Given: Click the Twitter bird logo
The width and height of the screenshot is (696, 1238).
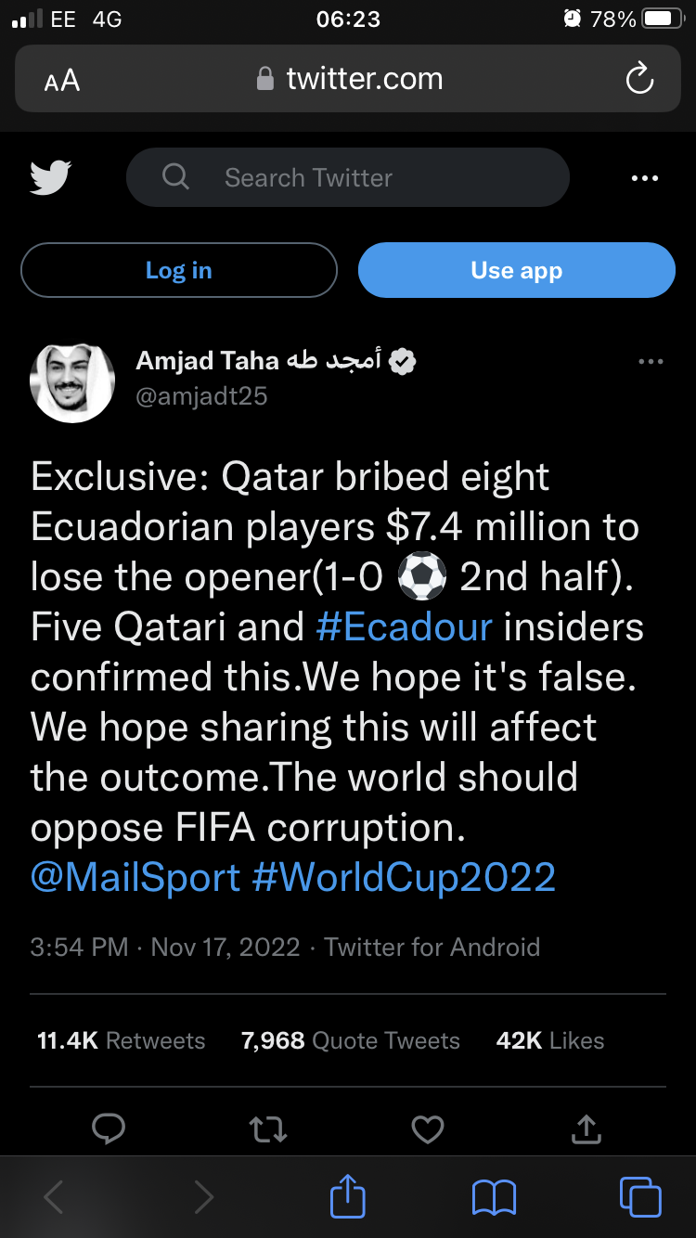Looking at the screenshot, I should pyautogui.click(x=51, y=178).
